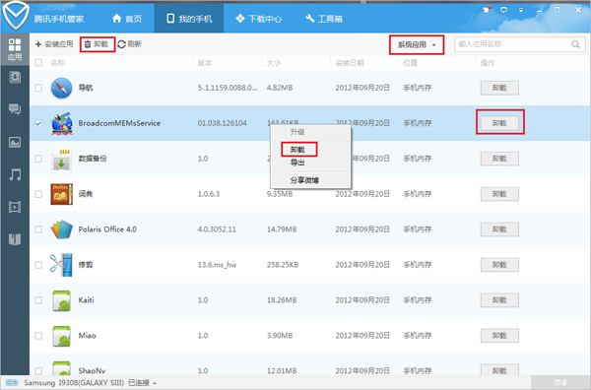The image size is (591, 390).
Task: Expand the Samsung I9308 connected device arrow
Action: 155,383
